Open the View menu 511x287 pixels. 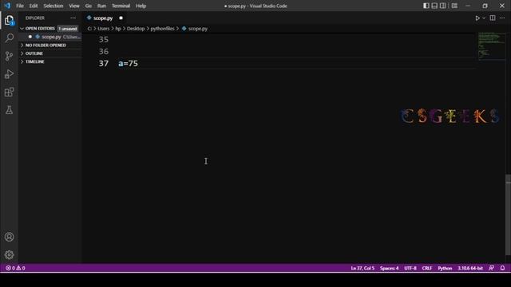74,6
